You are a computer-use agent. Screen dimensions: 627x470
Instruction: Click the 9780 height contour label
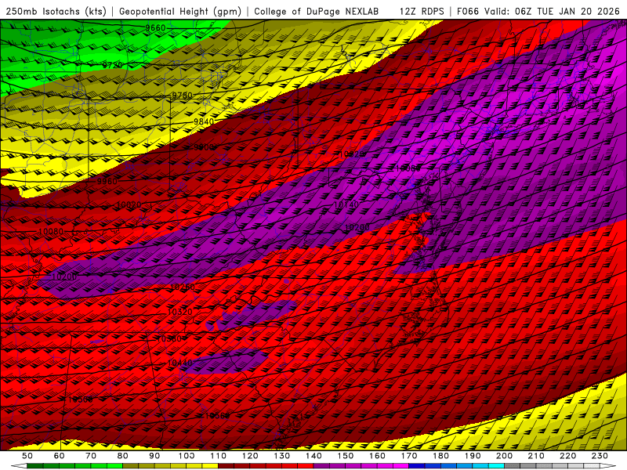[x=182, y=96]
